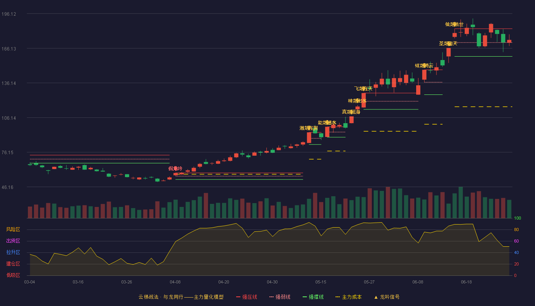
Task: Select the 仙龙临世 signal marker
Action: pos(454,24)
